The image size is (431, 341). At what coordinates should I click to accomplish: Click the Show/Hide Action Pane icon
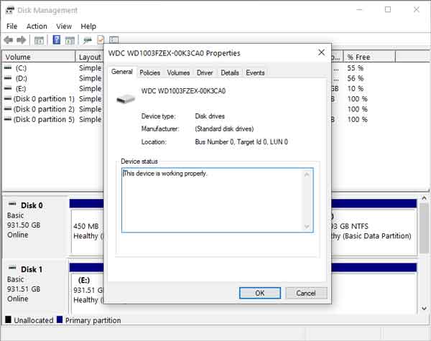pos(70,40)
